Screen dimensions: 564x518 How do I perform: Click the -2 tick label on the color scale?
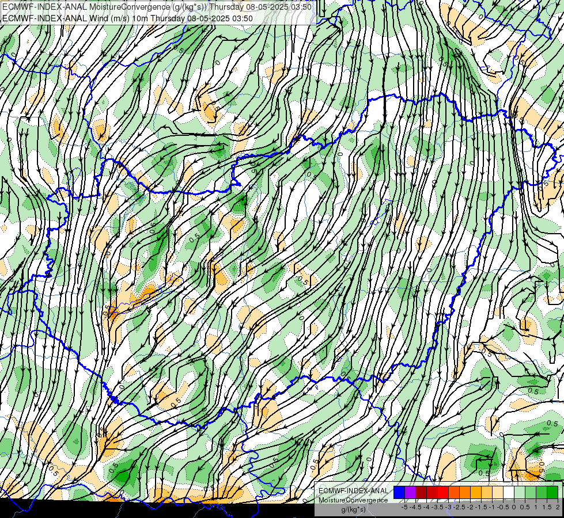click(471, 507)
